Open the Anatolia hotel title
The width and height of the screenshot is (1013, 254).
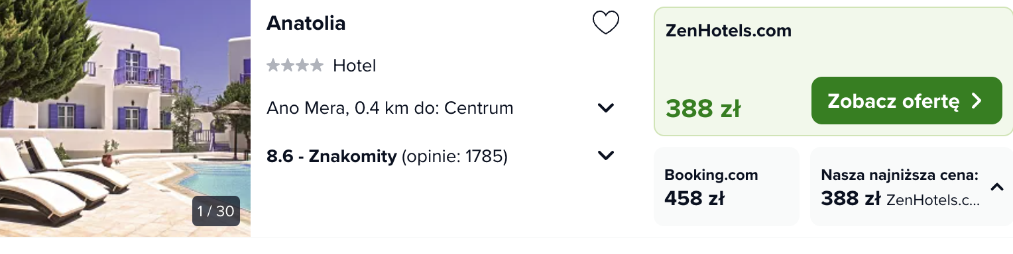click(x=306, y=23)
